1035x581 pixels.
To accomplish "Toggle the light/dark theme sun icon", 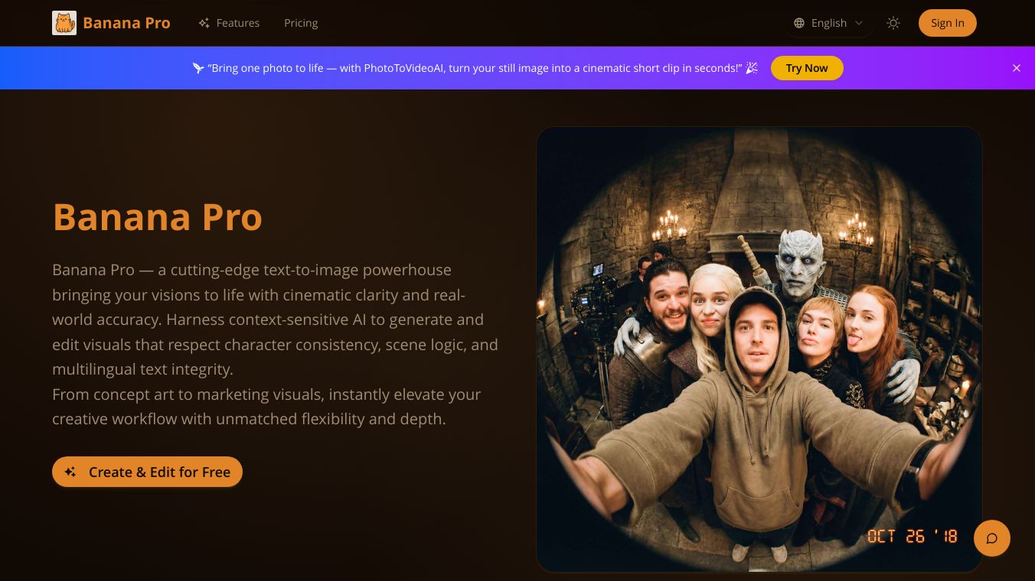I will tap(893, 23).
